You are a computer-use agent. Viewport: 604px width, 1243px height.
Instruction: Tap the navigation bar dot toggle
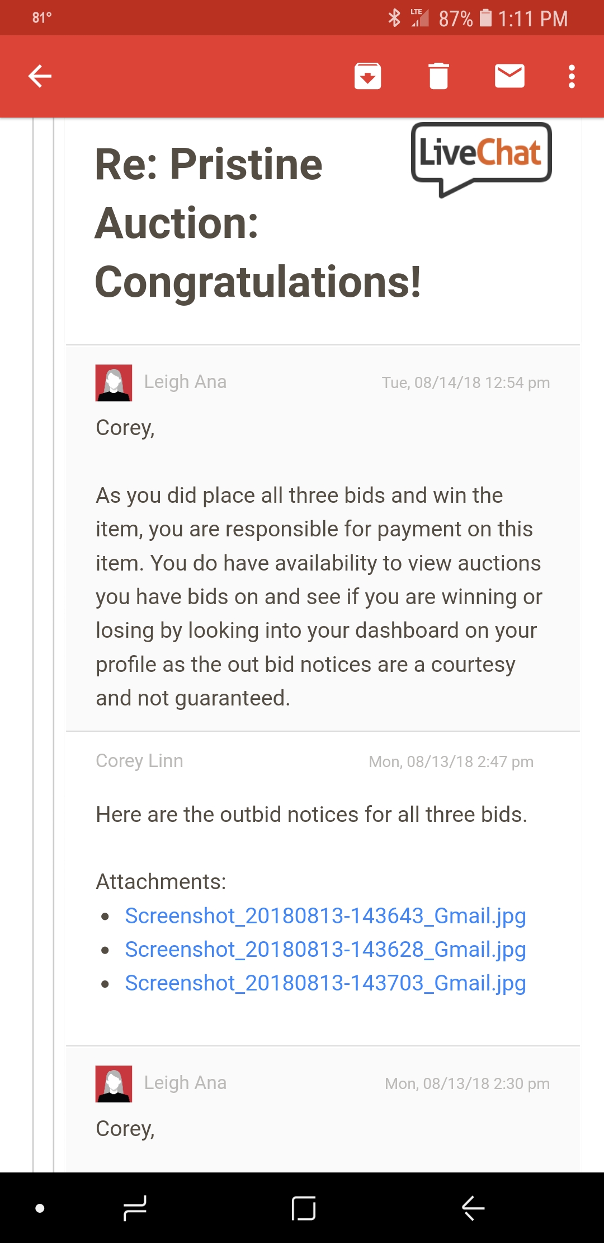pyautogui.click(x=40, y=1208)
